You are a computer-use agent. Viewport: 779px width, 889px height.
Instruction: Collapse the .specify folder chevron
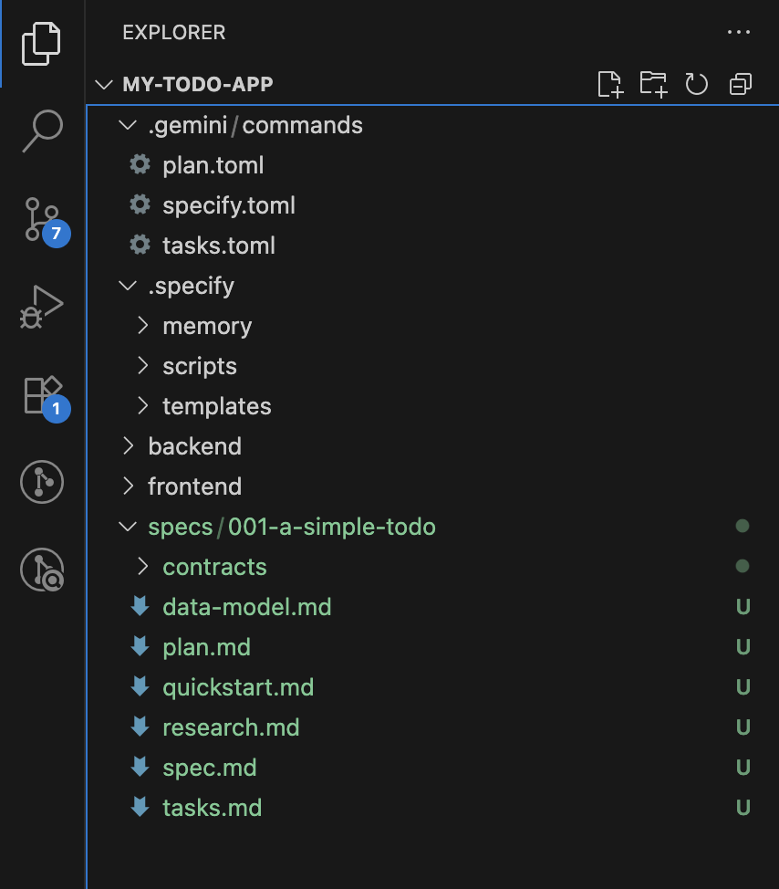pos(128,286)
